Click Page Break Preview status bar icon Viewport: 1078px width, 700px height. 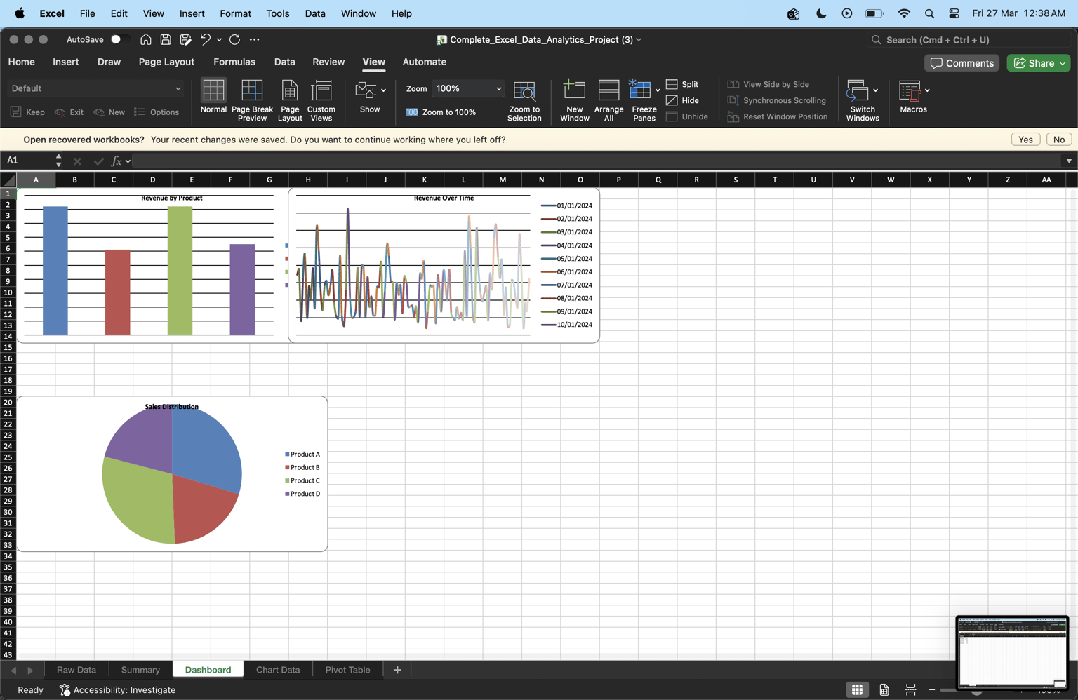click(x=910, y=690)
